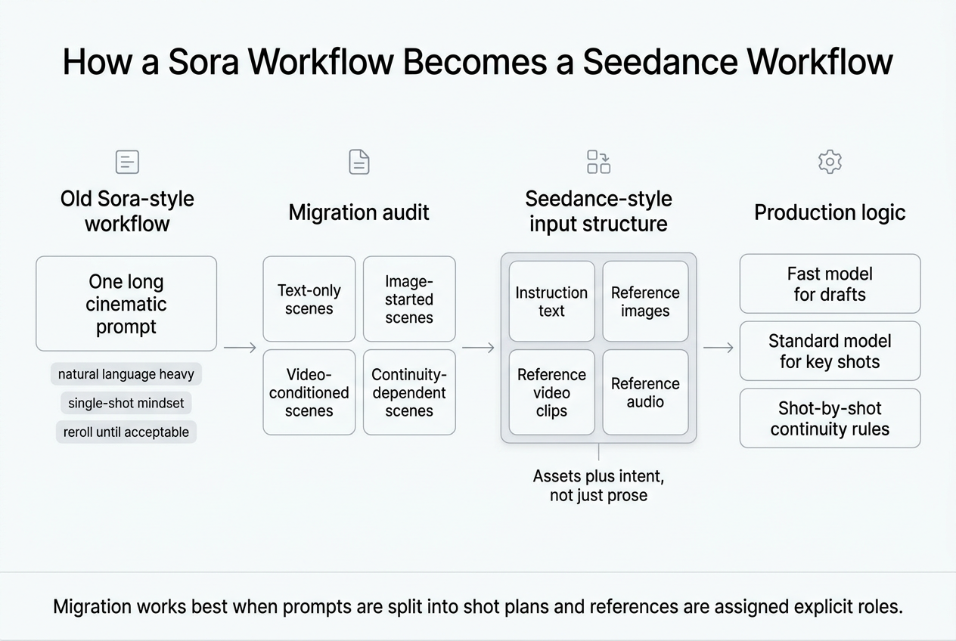
Task: Click the list icon above Old Sora-style workflow
Action: [127, 162]
